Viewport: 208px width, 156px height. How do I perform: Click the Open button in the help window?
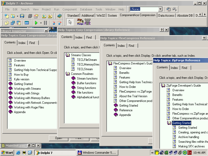click(x=58, y=138)
